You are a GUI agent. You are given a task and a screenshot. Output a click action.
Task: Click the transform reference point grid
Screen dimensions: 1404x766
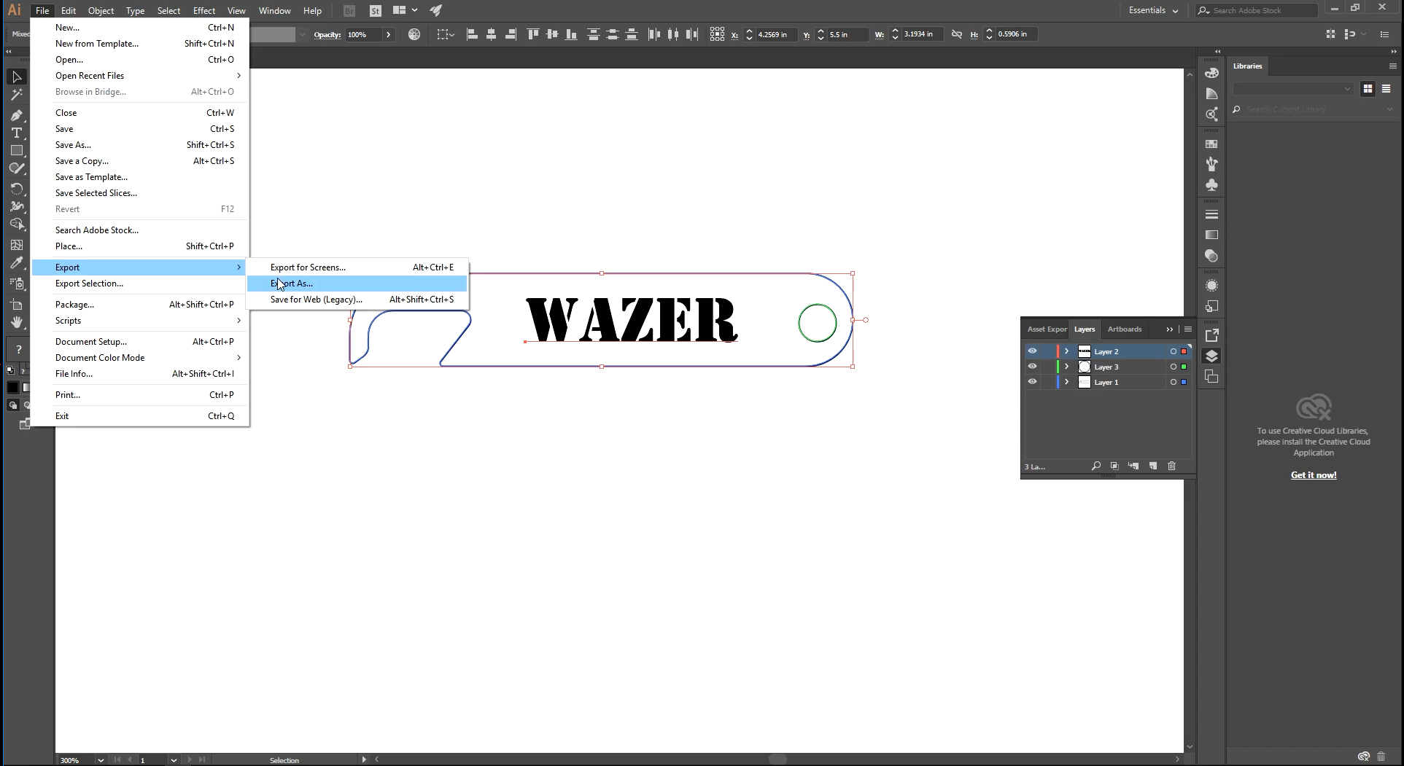coord(717,34)
